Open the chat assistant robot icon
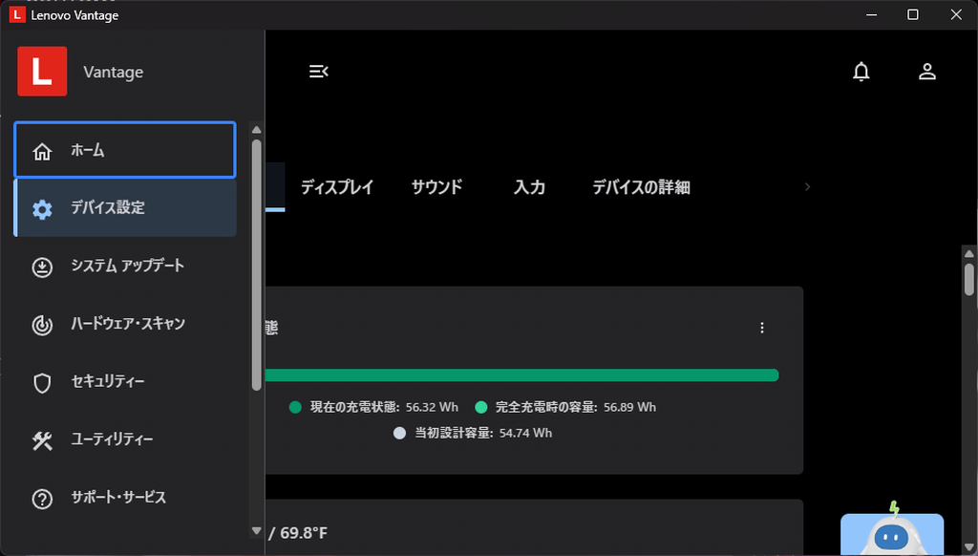This screenshot has width=978, height=556. [x=891, y=533]
